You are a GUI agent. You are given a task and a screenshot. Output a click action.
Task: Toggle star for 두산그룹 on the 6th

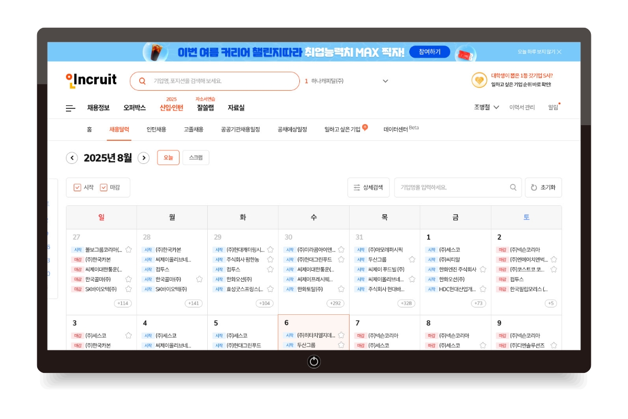(341, 345)
